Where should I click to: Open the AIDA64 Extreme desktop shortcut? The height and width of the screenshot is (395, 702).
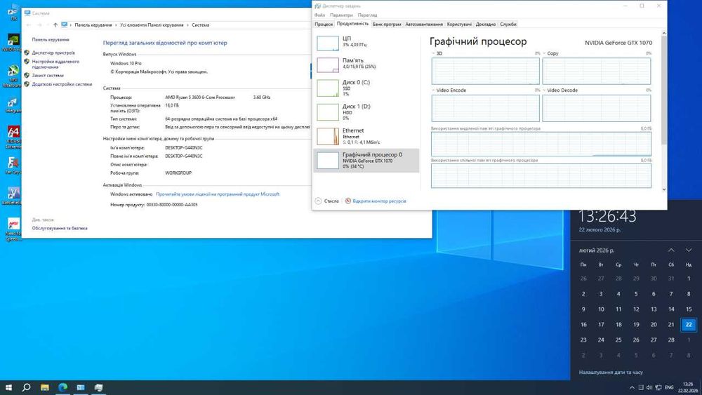click(x=12, y=137)
